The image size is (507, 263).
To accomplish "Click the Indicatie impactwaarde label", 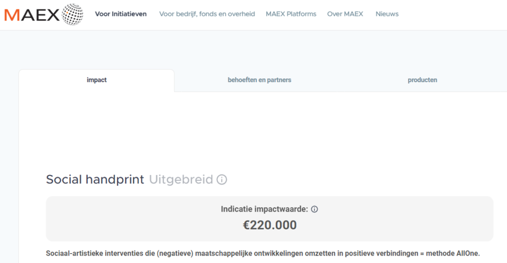I will tap(264, 209).
